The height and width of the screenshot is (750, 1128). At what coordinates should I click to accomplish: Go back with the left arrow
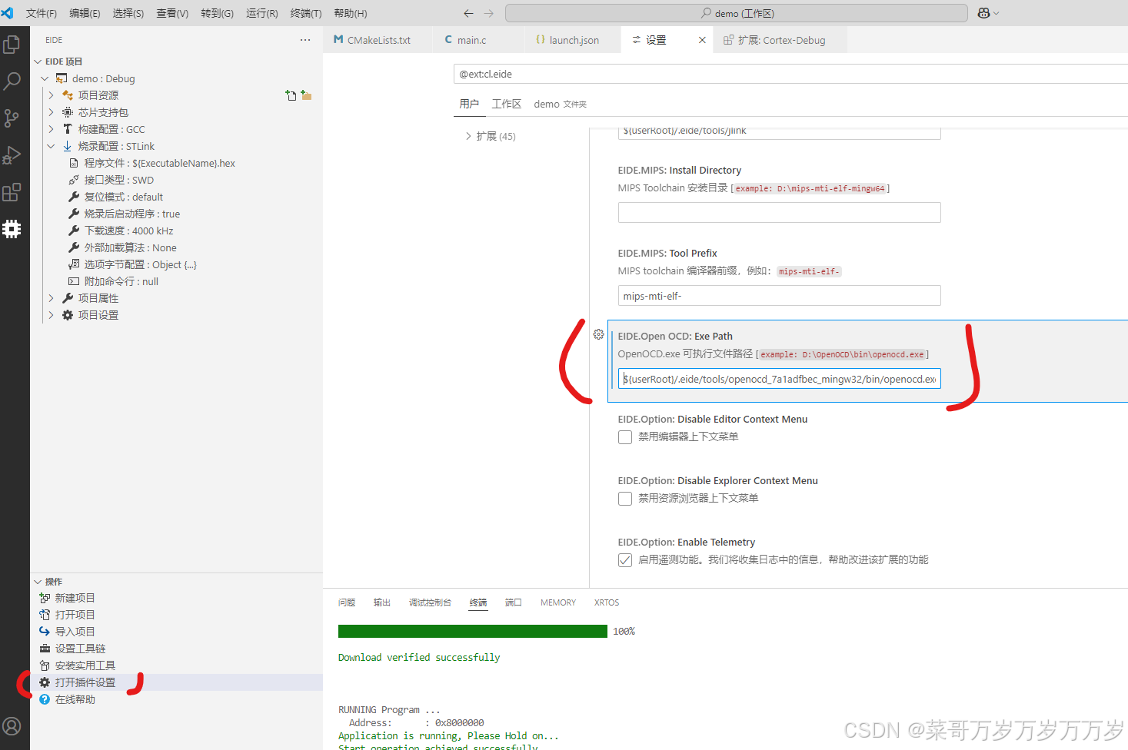(468, 13)
